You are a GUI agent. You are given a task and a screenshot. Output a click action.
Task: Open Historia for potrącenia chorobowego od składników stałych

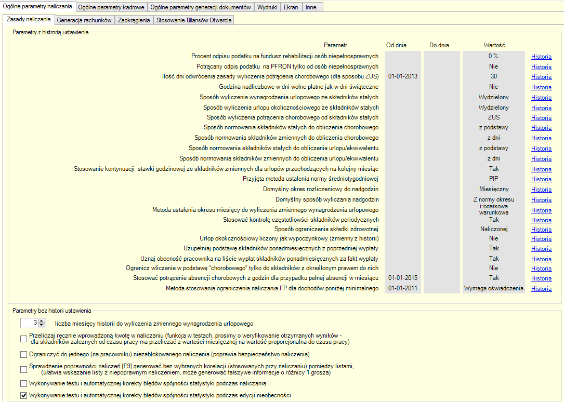coord(541,118)
